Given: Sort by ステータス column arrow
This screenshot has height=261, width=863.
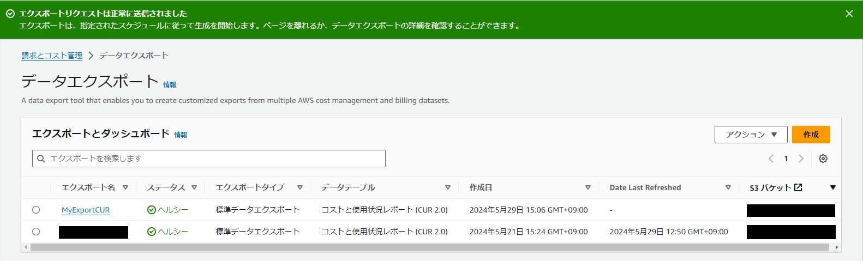Looking at the screenshot, I should [x=194, y=187].
